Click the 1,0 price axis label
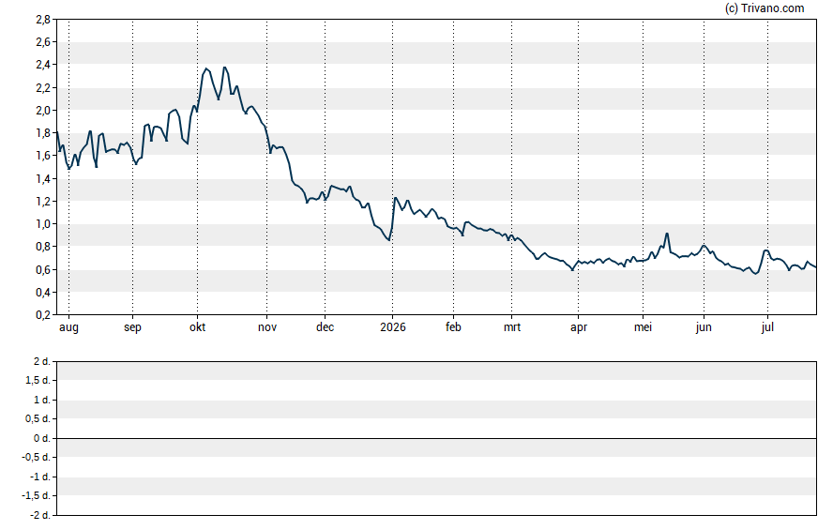Viewport: 833px width, 530px height. point(43,224)
